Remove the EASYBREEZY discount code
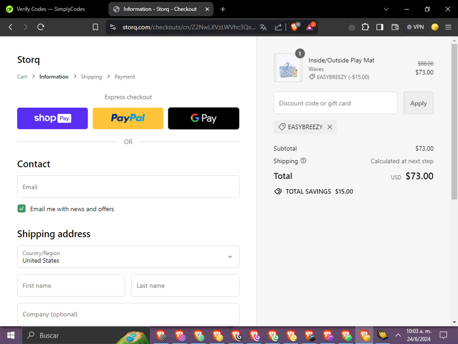The height and width of the screenshot is (344, 458). (330, 127)
